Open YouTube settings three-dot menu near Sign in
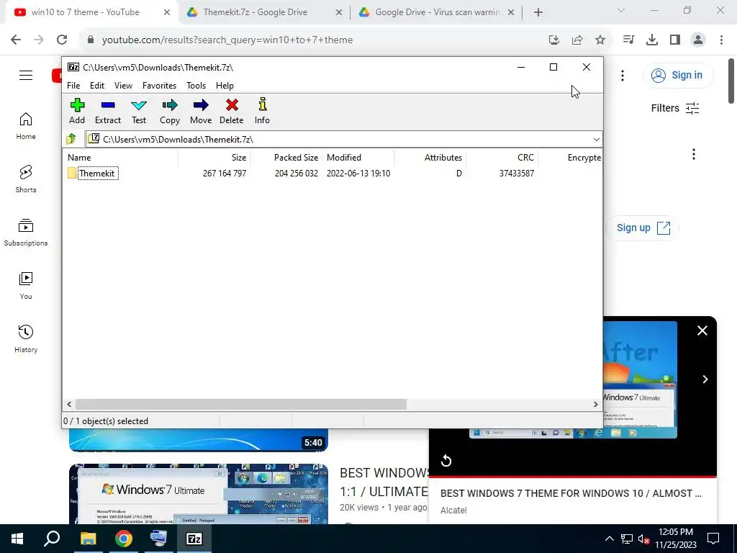Image resolution: width=737 pixels, height=553 pixels. click(x=623, y=75)
